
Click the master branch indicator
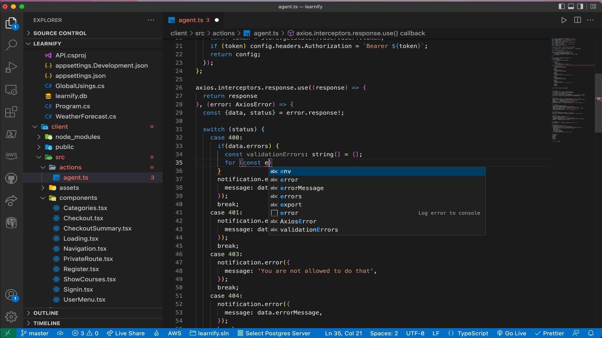click(35, 333)
